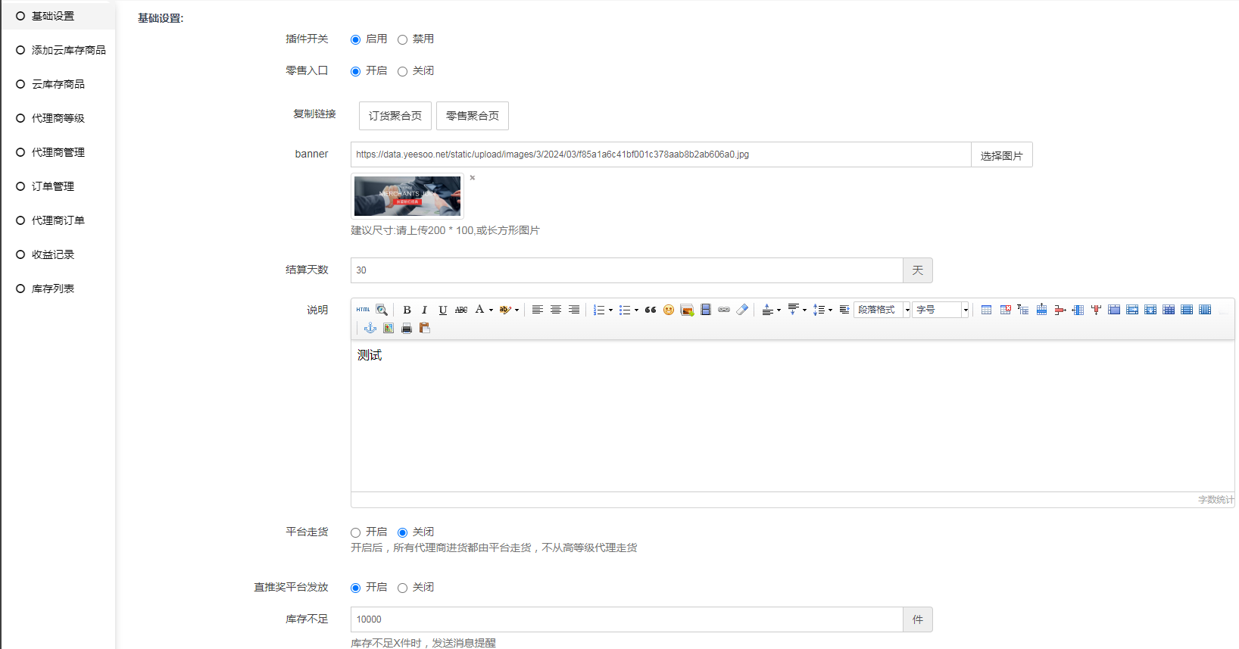The height and width of the screenshot is (649, 1239).
Task: Insert a blockquote with the quote icon
Action: pyautogui.click(x=651, y=310)
